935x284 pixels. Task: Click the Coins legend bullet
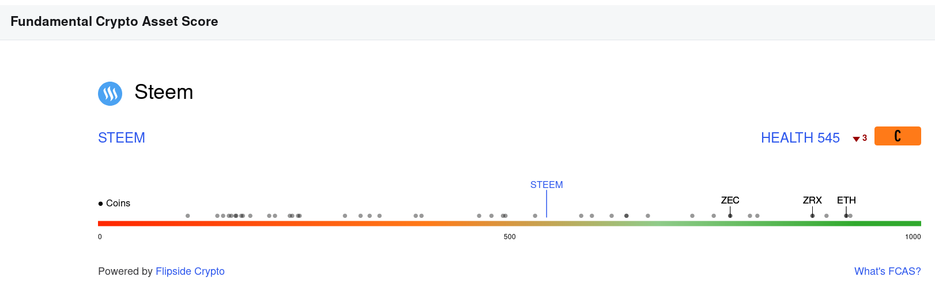[x=100, y=204]
